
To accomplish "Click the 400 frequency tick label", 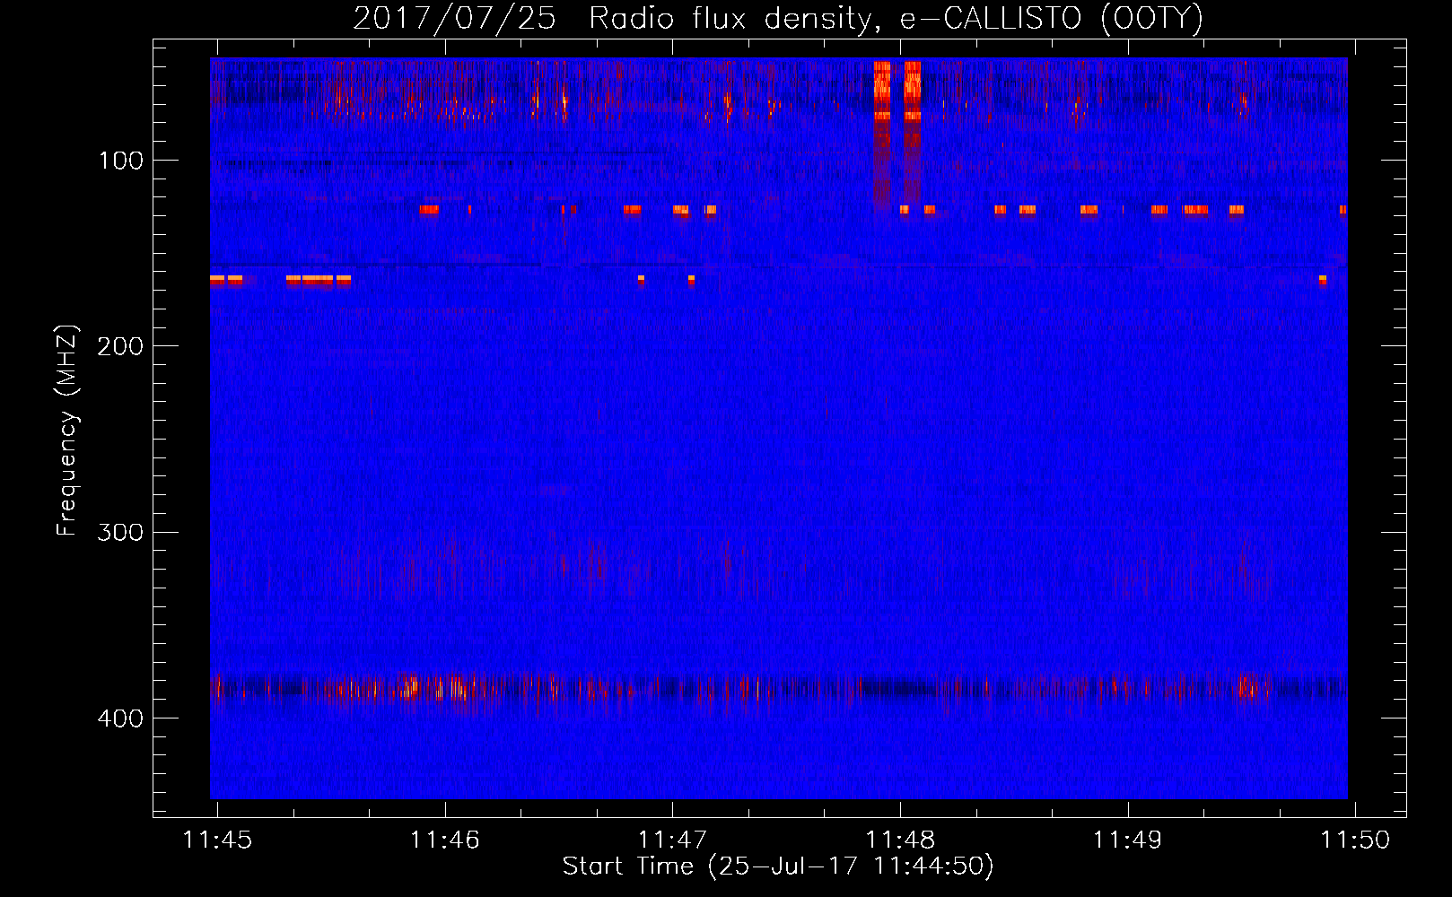I will coord(120,718).
